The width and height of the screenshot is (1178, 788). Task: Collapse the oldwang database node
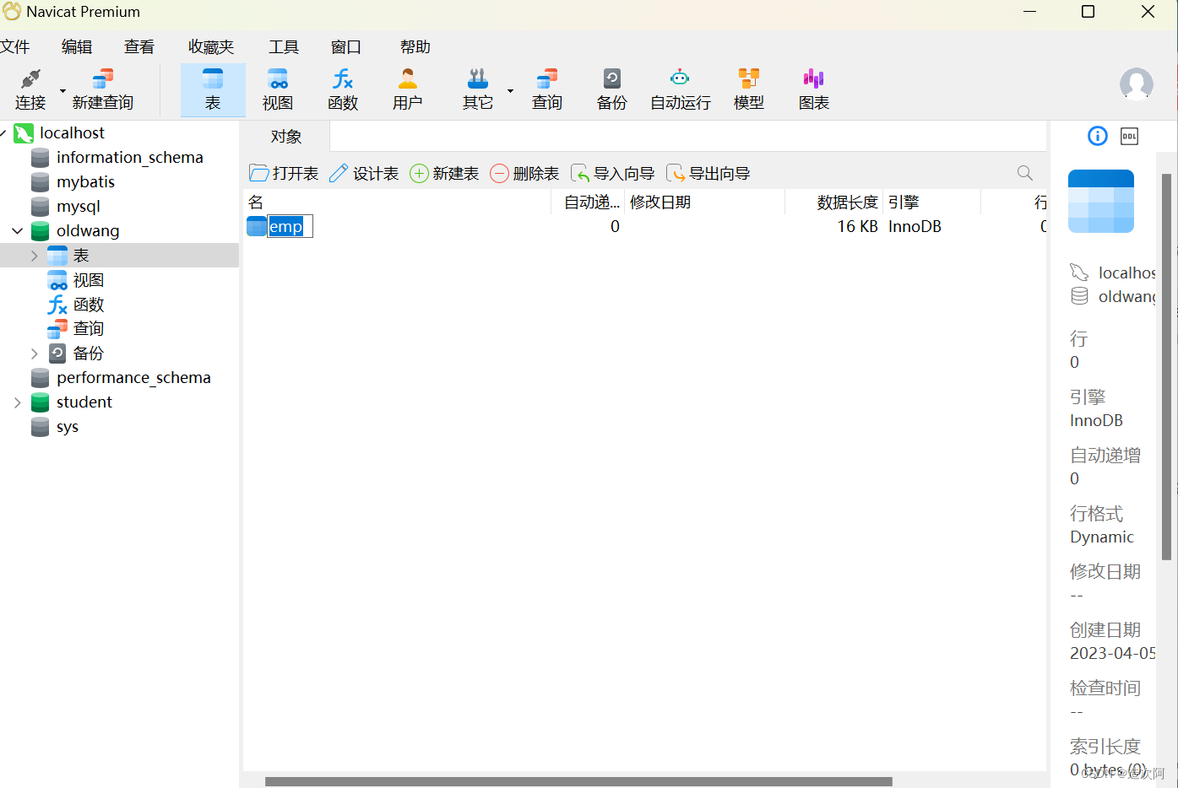click(x=17, y=230)
